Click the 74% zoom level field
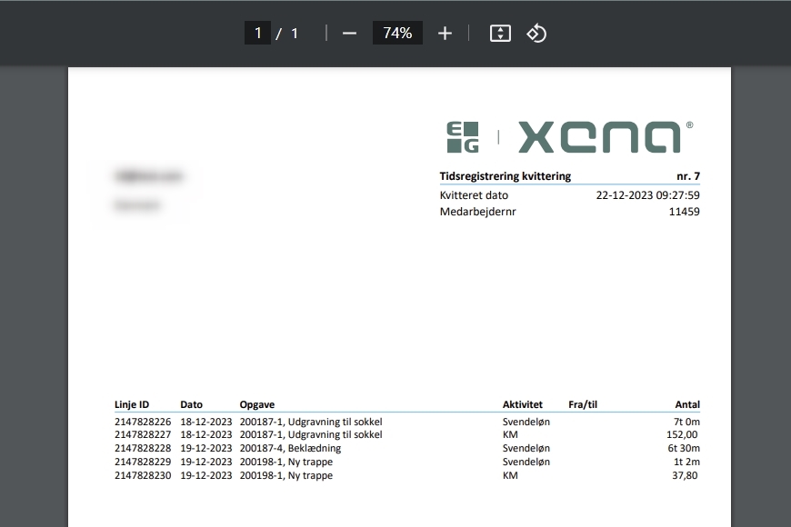This screenshot has height=527, width=791. coord(397,34)
